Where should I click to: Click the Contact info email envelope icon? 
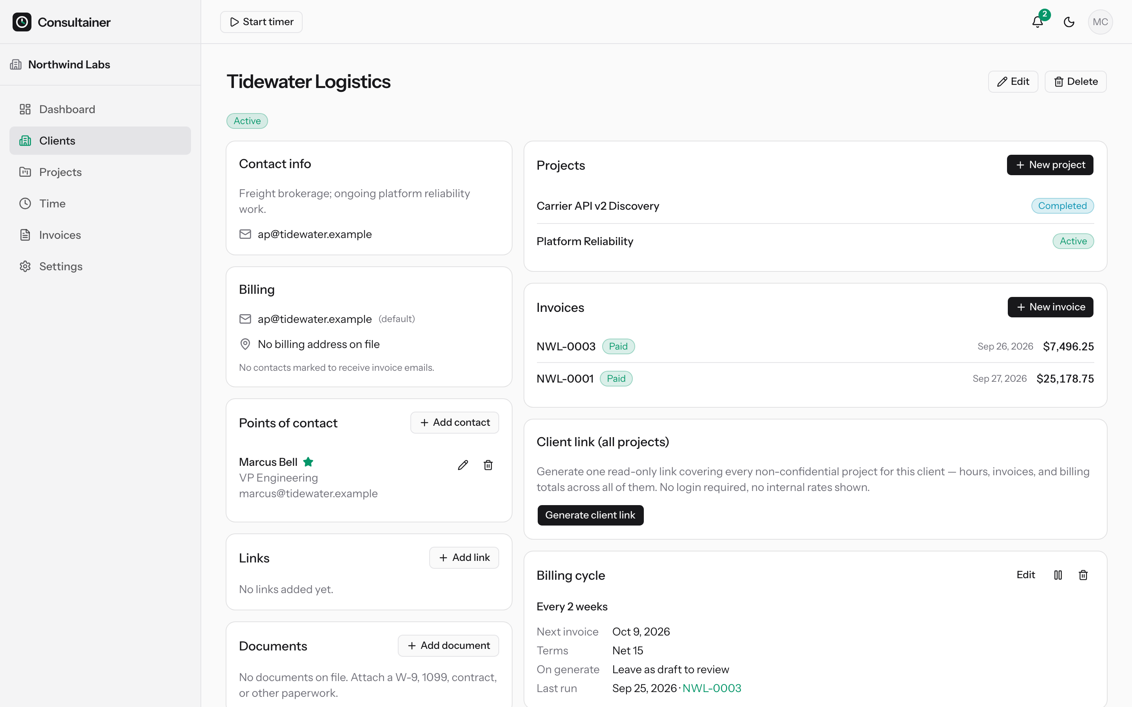coord(245,234)
